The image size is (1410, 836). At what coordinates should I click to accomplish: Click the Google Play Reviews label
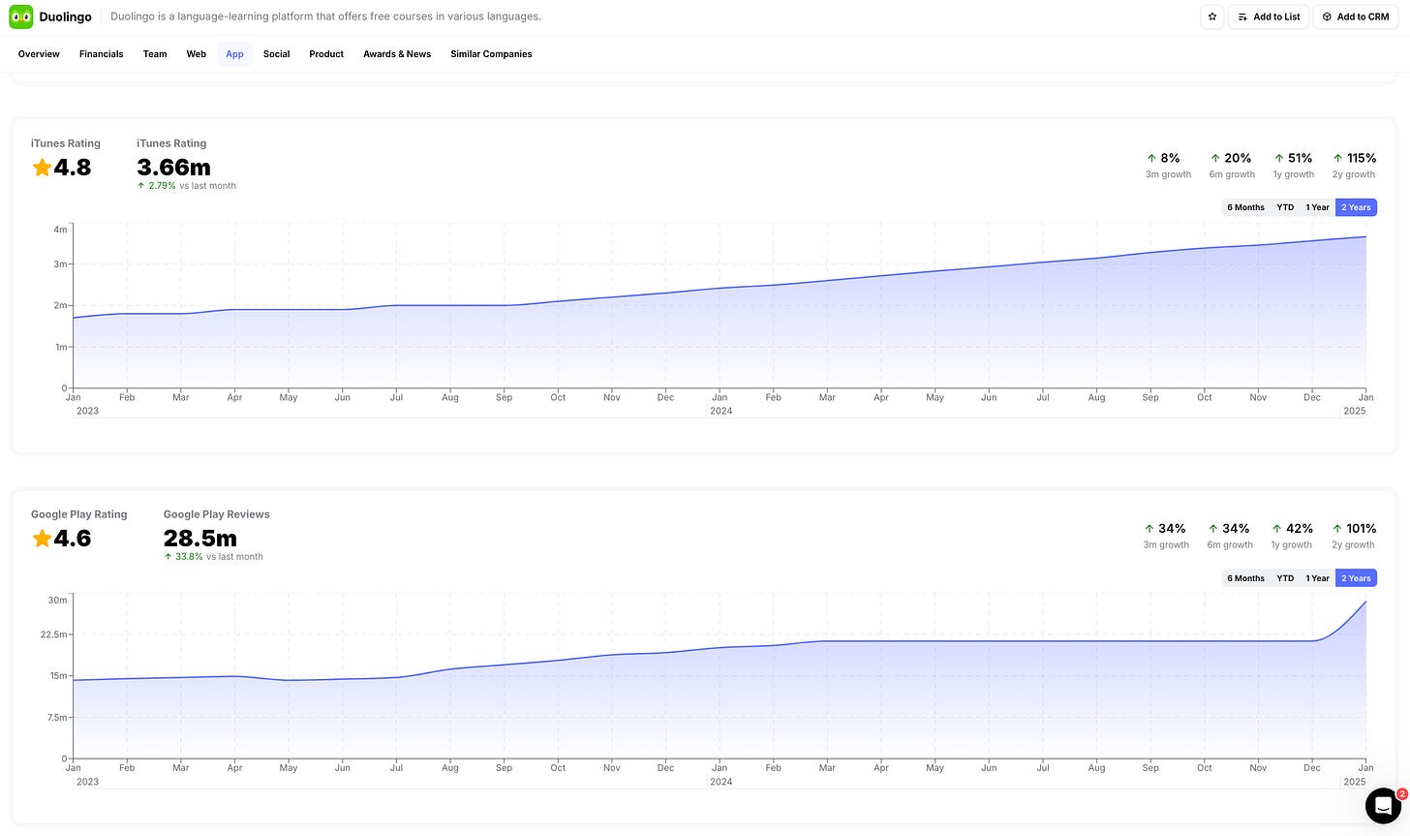click(x=217, y=514)
